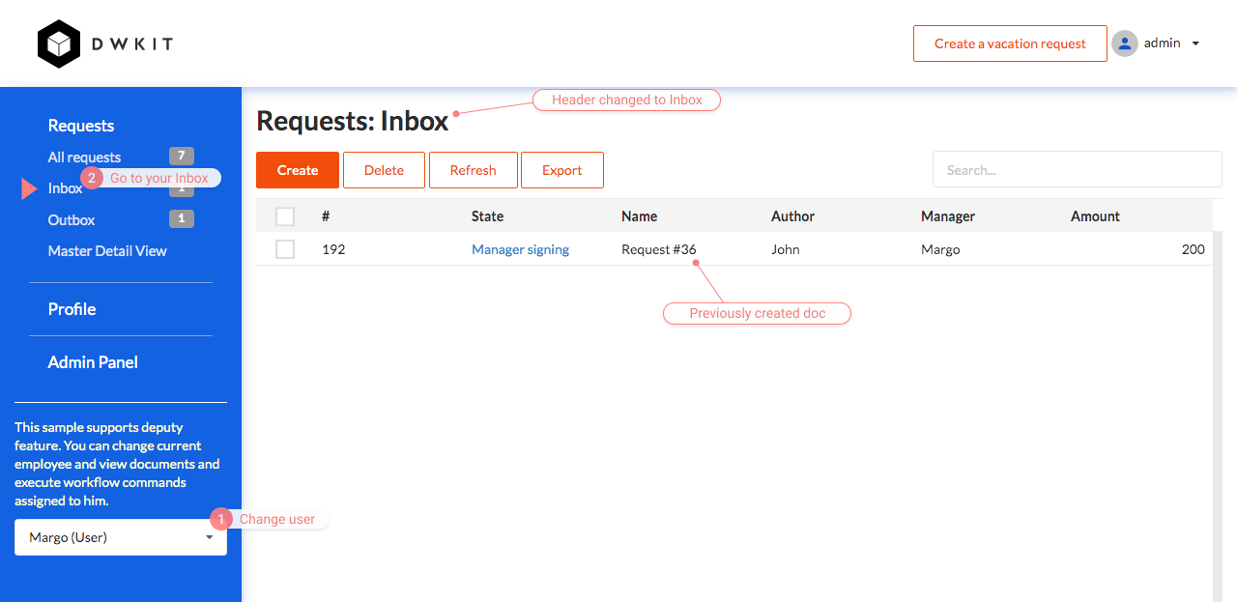Screen dimensions: 1237x602
Task: Click the Requests: Inbox page title
Action: tap(353, 121)
